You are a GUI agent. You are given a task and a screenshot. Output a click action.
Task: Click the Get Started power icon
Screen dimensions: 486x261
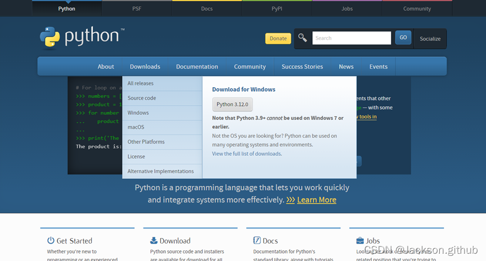pyautogui.click(x=51, y=241)
